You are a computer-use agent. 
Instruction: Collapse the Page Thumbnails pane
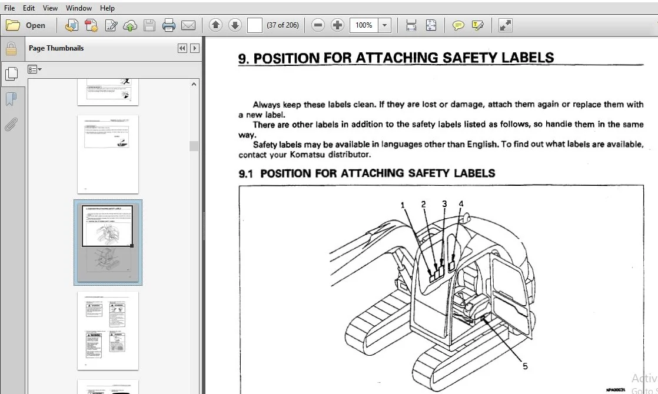coord(182,48)
